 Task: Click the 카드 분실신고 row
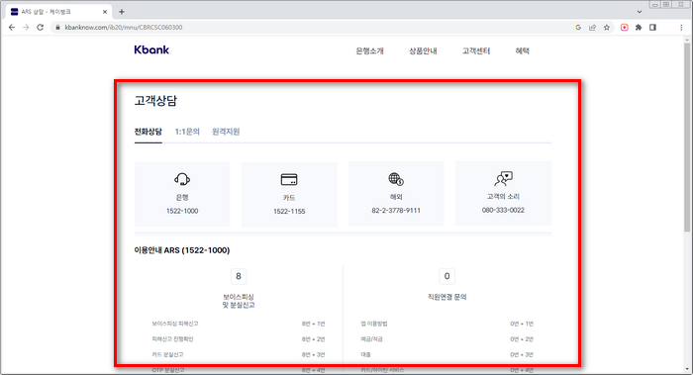(239, 354)
